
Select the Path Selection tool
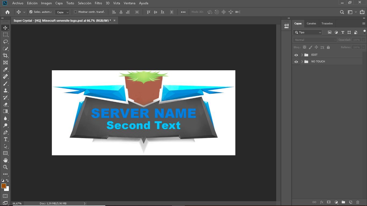click(5, 146)
